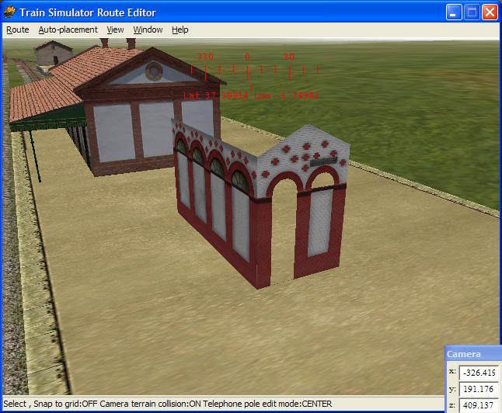
Task: Select the red arched brick building
Action: click(x=256, y=202)
